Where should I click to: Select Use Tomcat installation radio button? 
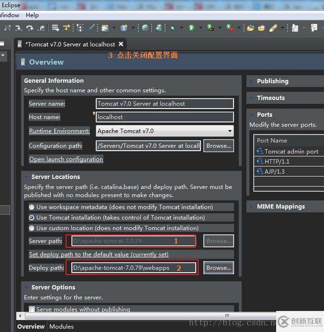[32, 218]
